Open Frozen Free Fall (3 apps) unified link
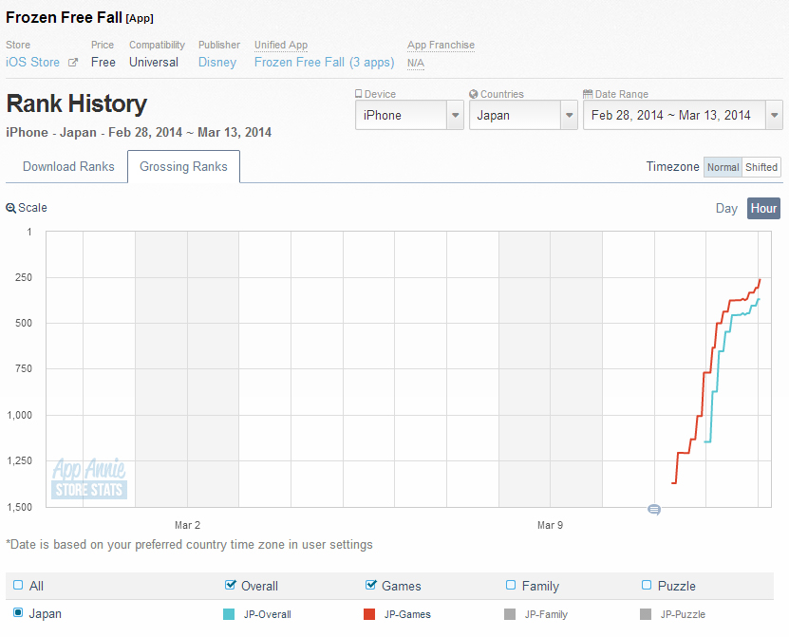The width and height of the screenshot is (789, 637). (x=324, y=63)
